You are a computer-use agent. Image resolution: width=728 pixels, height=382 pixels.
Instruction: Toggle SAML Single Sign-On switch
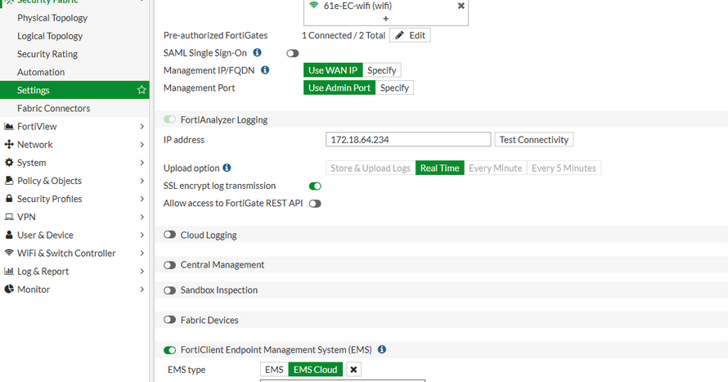[293, 53]
